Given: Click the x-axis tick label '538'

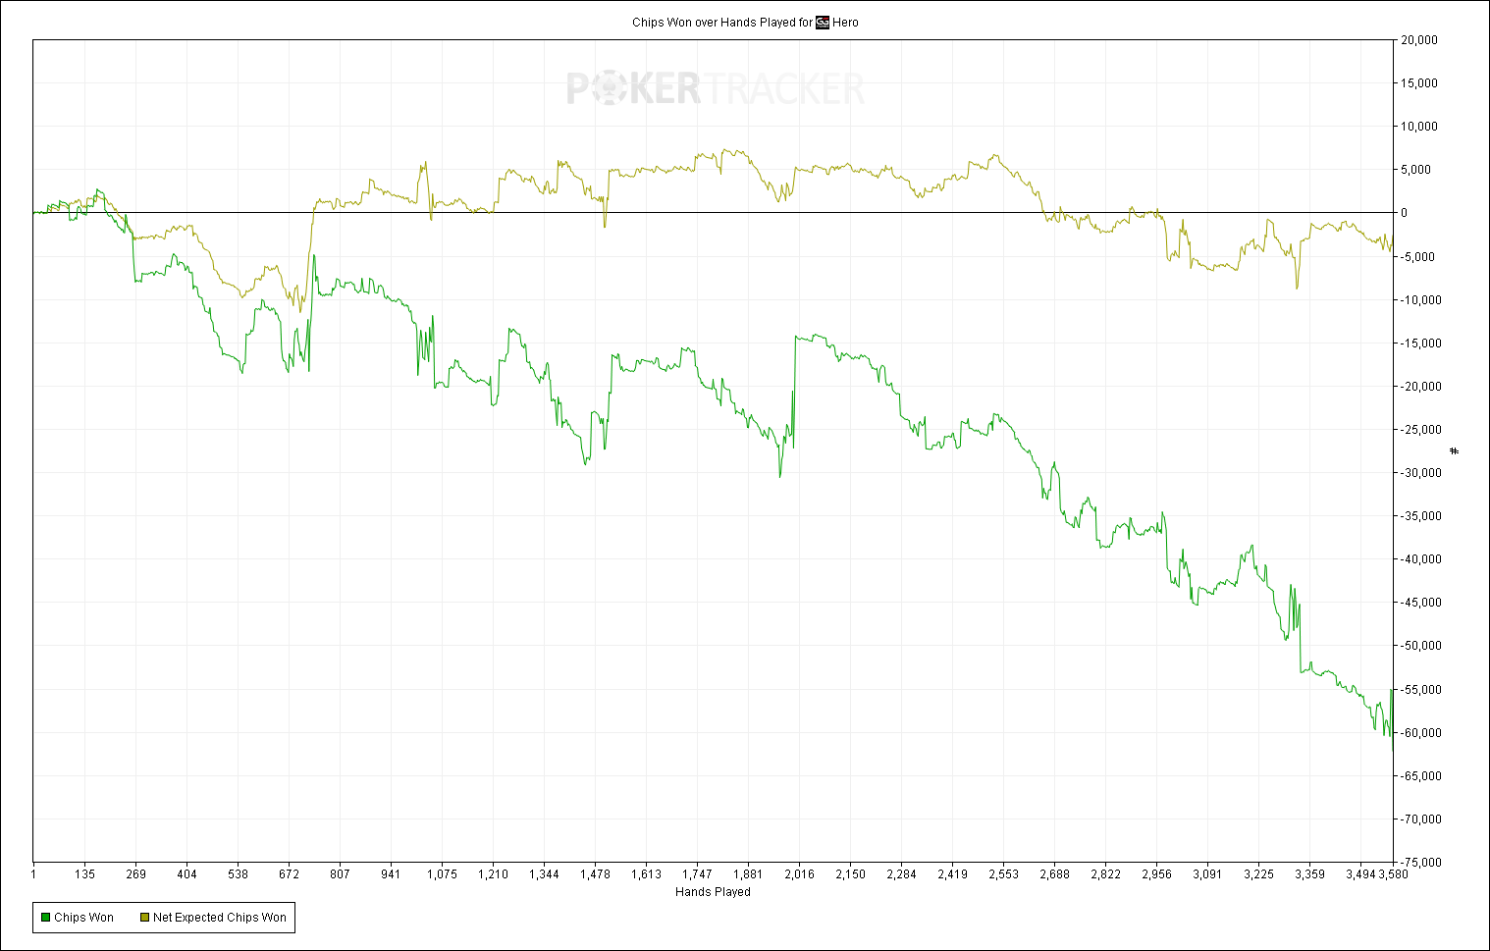Looking at the screenshot, I should (x=239, y=874).
